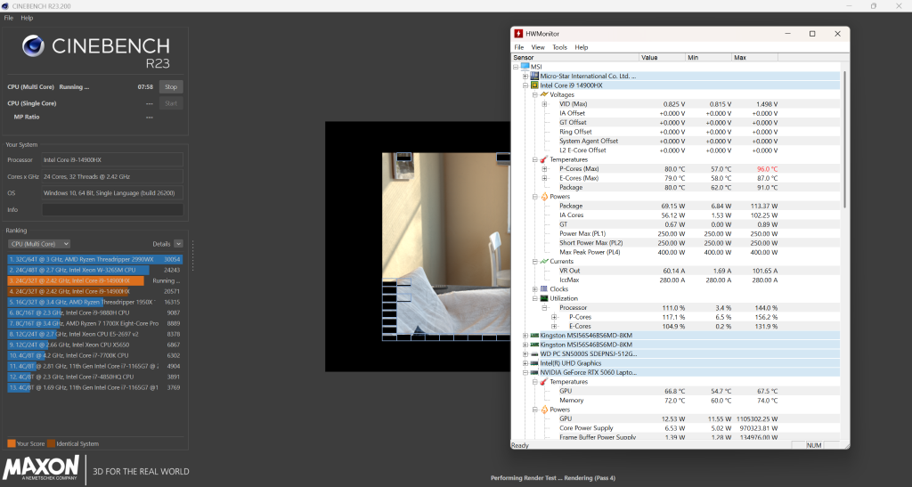This screenshot has width=912, height=487.
Task: Click the Intel Core i9 14900HX chip icon
Action: pos(534,85)
